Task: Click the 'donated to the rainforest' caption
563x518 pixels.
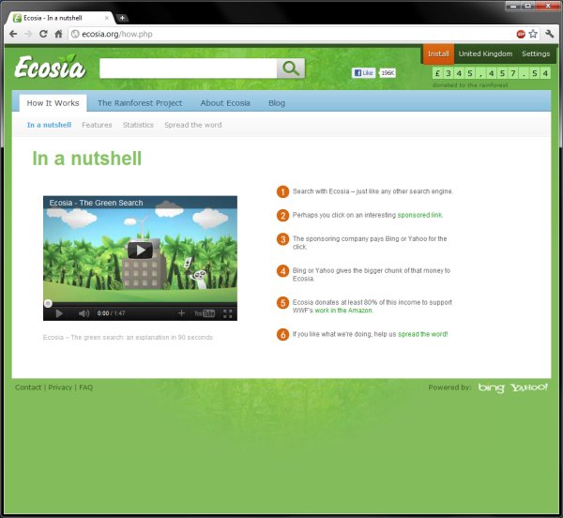Action: click(470, 85)
